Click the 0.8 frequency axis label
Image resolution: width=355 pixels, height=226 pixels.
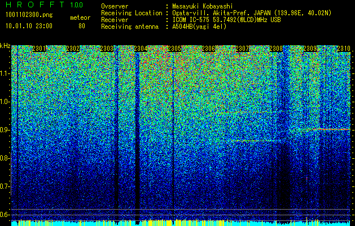pyautogui.click(x=5, y=158)
